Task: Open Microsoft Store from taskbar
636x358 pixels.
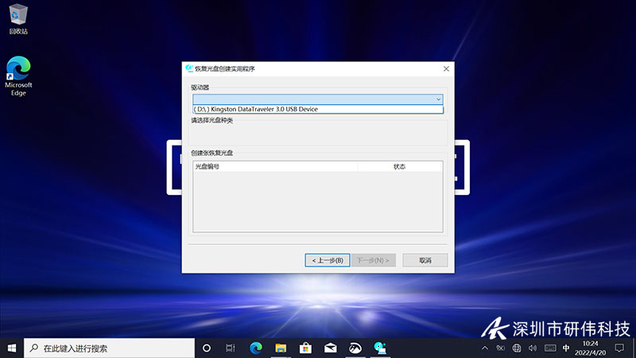Action: pos(305,348)
